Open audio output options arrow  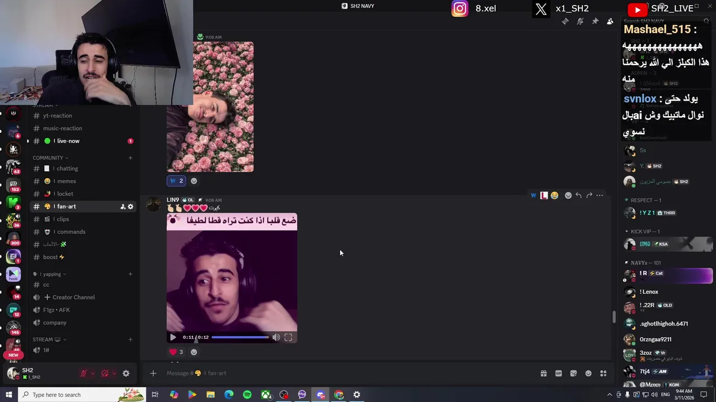[114, 374]
